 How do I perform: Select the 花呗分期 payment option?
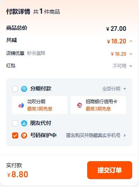[x=40, y=105]
